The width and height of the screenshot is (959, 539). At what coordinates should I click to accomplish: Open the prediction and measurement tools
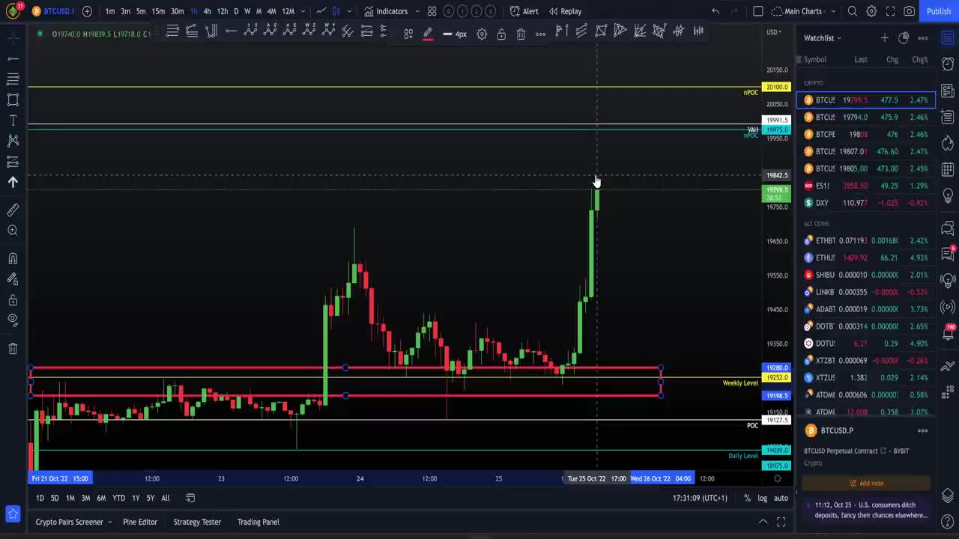[x=13, y=162]
